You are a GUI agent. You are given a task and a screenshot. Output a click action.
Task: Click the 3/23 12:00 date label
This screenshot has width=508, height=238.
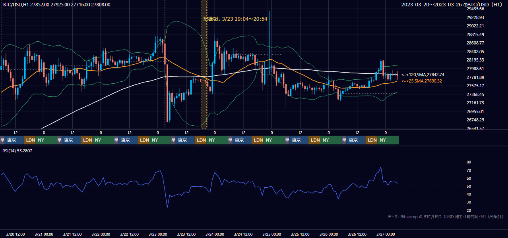pos(186,234)
